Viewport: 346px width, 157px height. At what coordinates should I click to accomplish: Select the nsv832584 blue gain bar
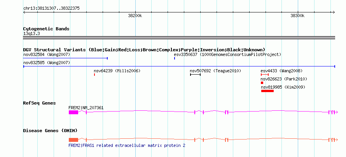tap(65, 58)
